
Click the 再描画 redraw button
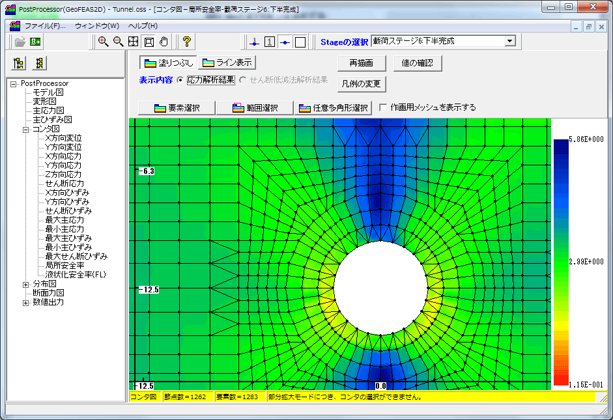pos(362,63)
